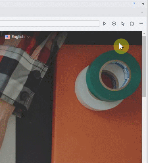This screenshot has height=163, width=148.
Task: Click the vertical scrollbar thumb
Action: click(144, 66)
